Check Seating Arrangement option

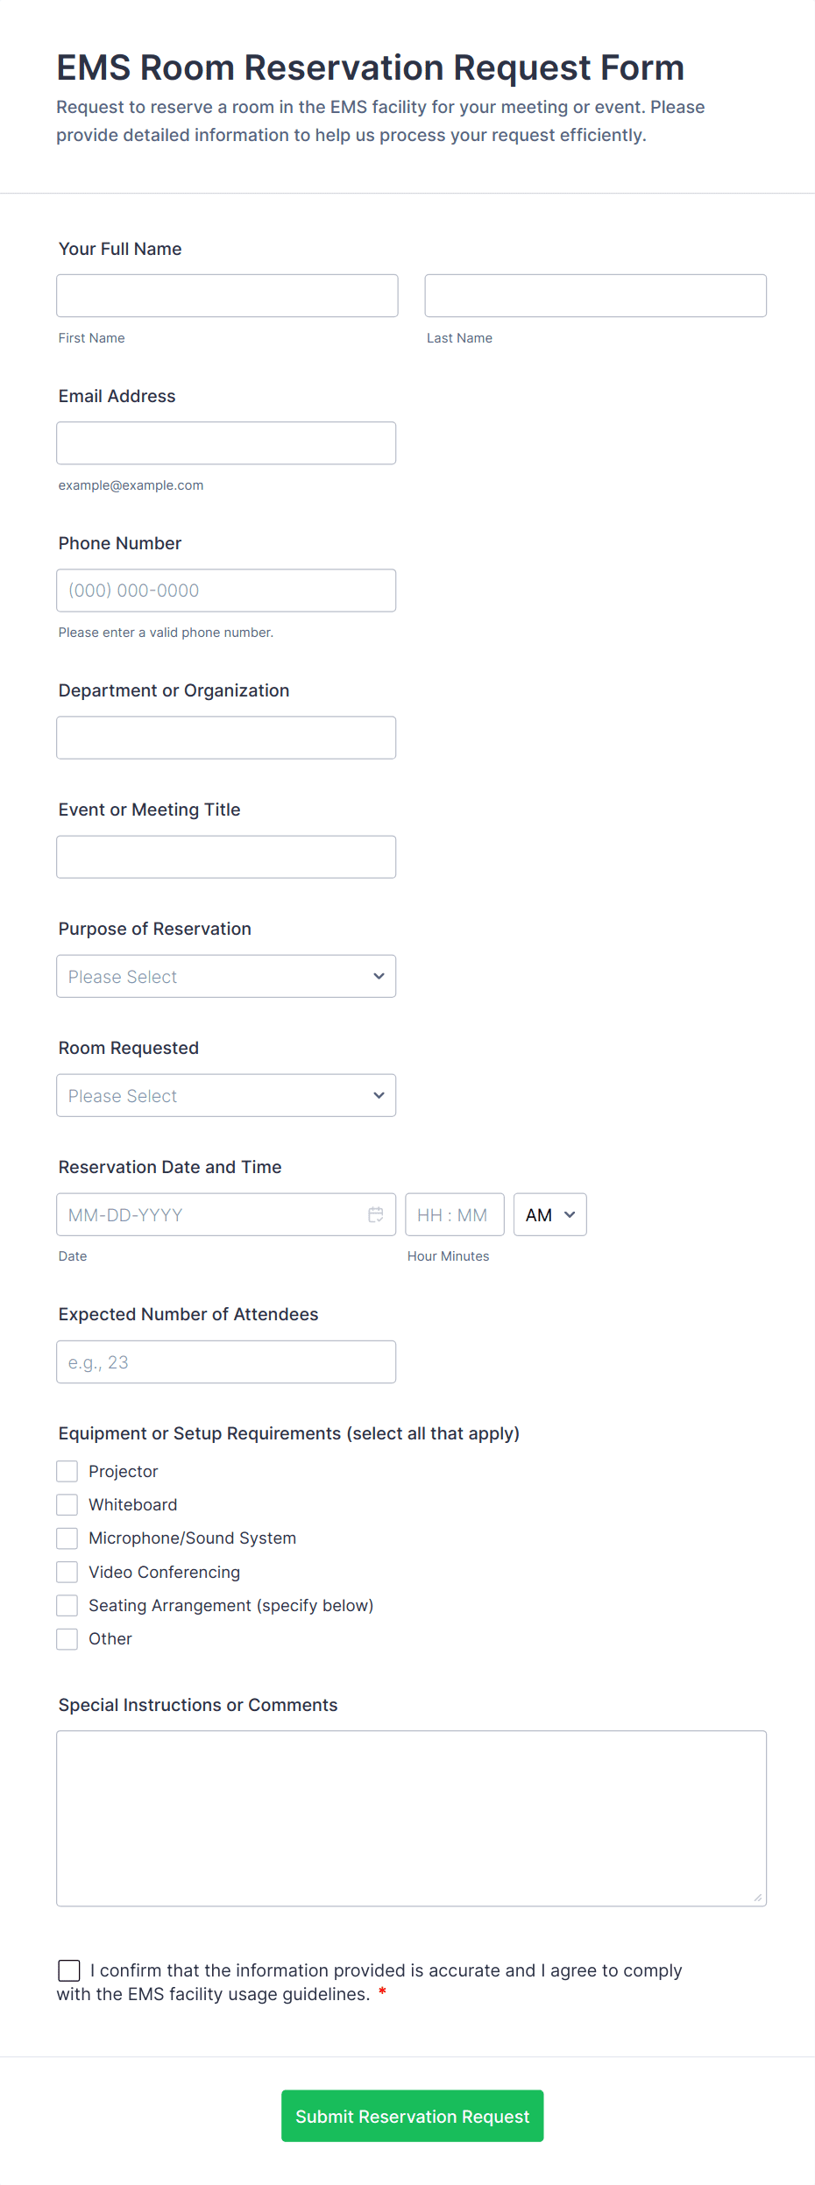67,1605
